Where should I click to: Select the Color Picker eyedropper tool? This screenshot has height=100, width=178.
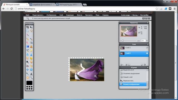[28, 74]
